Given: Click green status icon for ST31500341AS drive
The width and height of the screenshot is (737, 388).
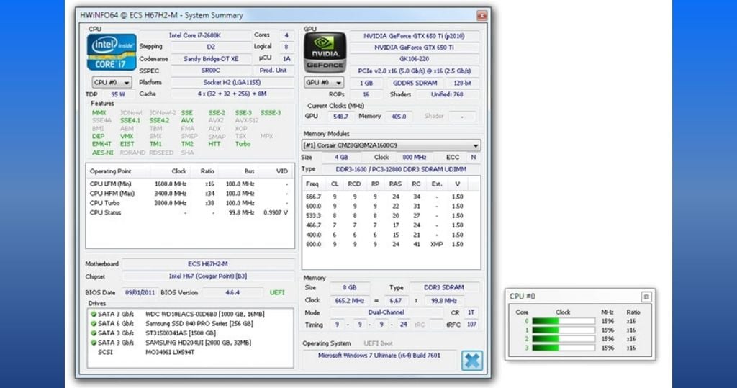Looking at the screenshot, I should (94, 333).
